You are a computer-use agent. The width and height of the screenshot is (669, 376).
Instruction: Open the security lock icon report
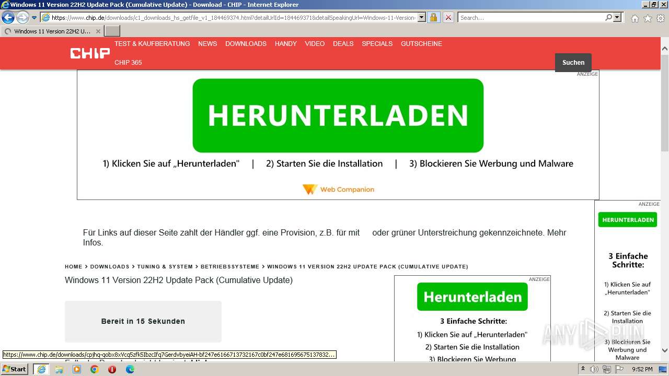click(433, 17)
